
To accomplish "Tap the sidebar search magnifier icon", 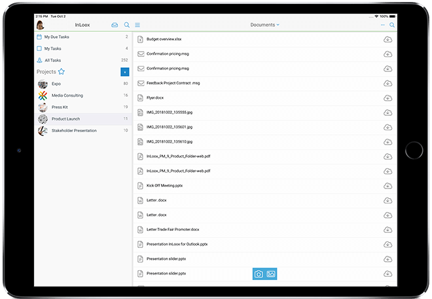I will (x=127, y=25).
